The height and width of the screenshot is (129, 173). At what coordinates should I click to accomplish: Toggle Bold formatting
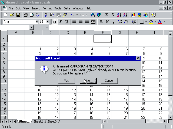(x=54, y=22)
